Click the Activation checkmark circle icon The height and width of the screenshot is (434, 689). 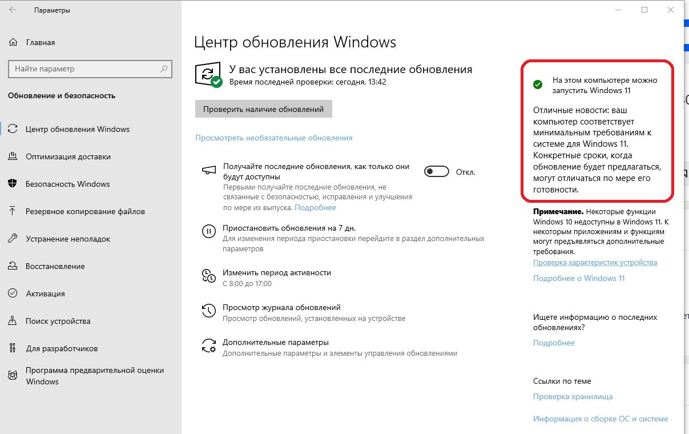(13, 294)
